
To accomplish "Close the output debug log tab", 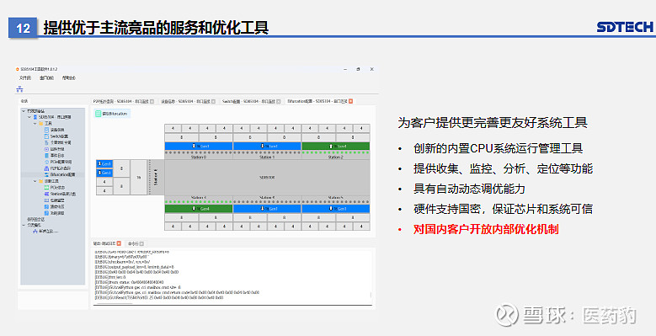I will (119, 243).
